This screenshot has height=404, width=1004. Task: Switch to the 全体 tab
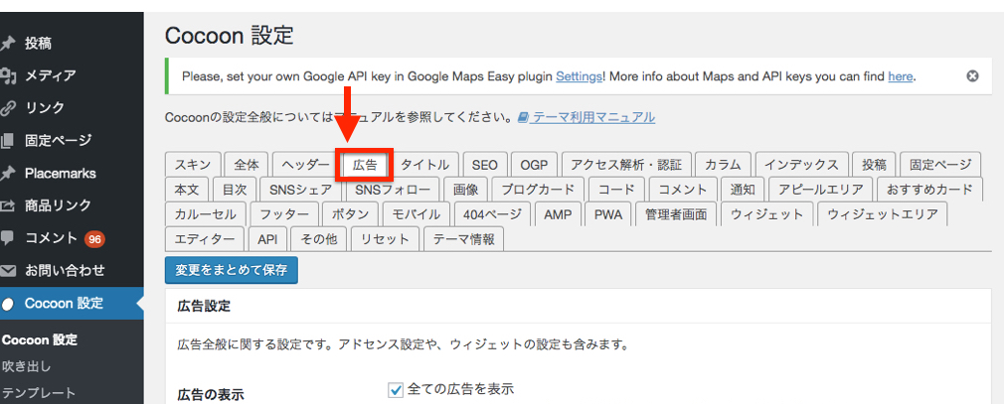click(247, 165)
